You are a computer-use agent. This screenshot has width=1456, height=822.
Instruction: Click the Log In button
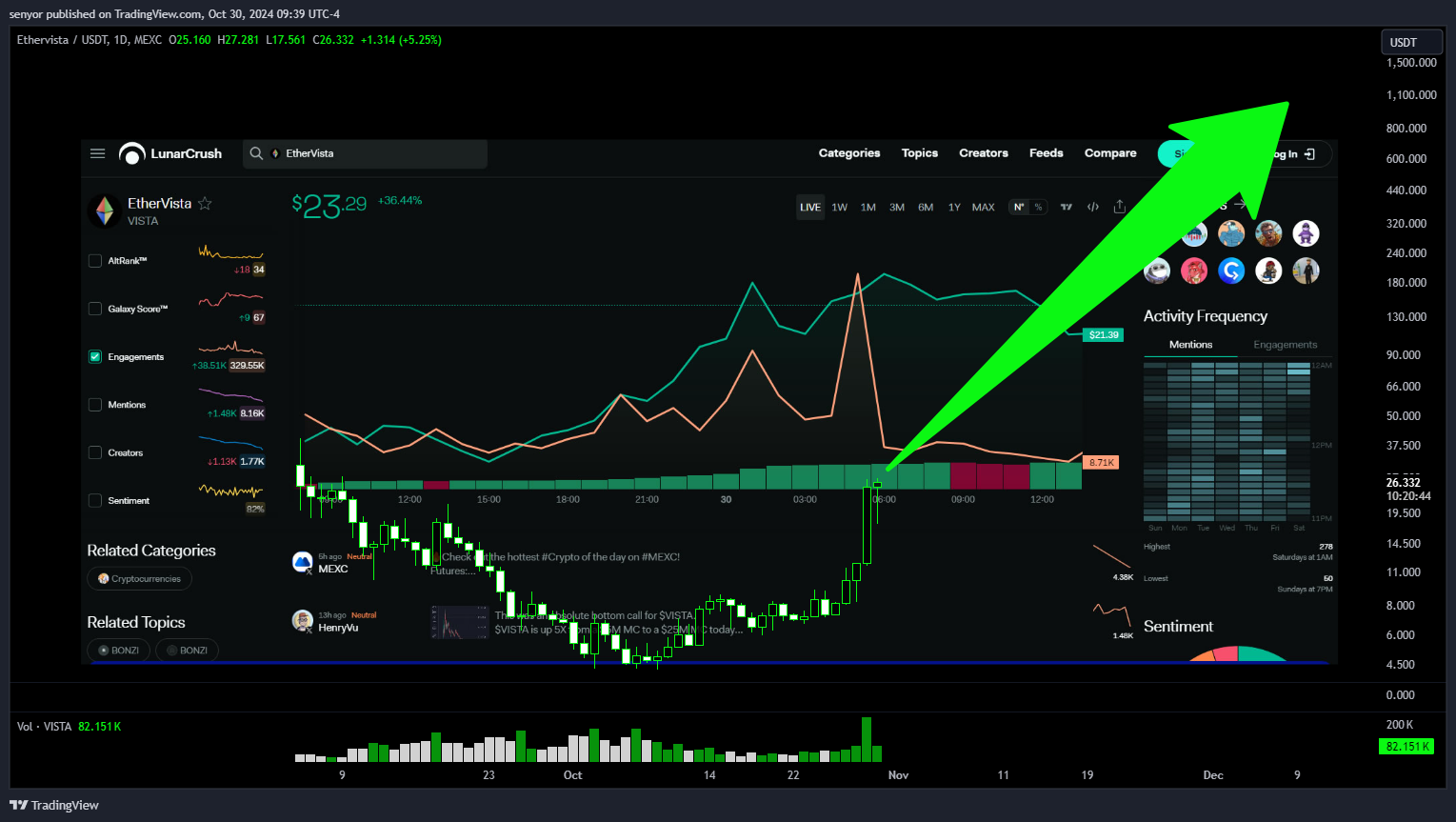click(1296, 154)
